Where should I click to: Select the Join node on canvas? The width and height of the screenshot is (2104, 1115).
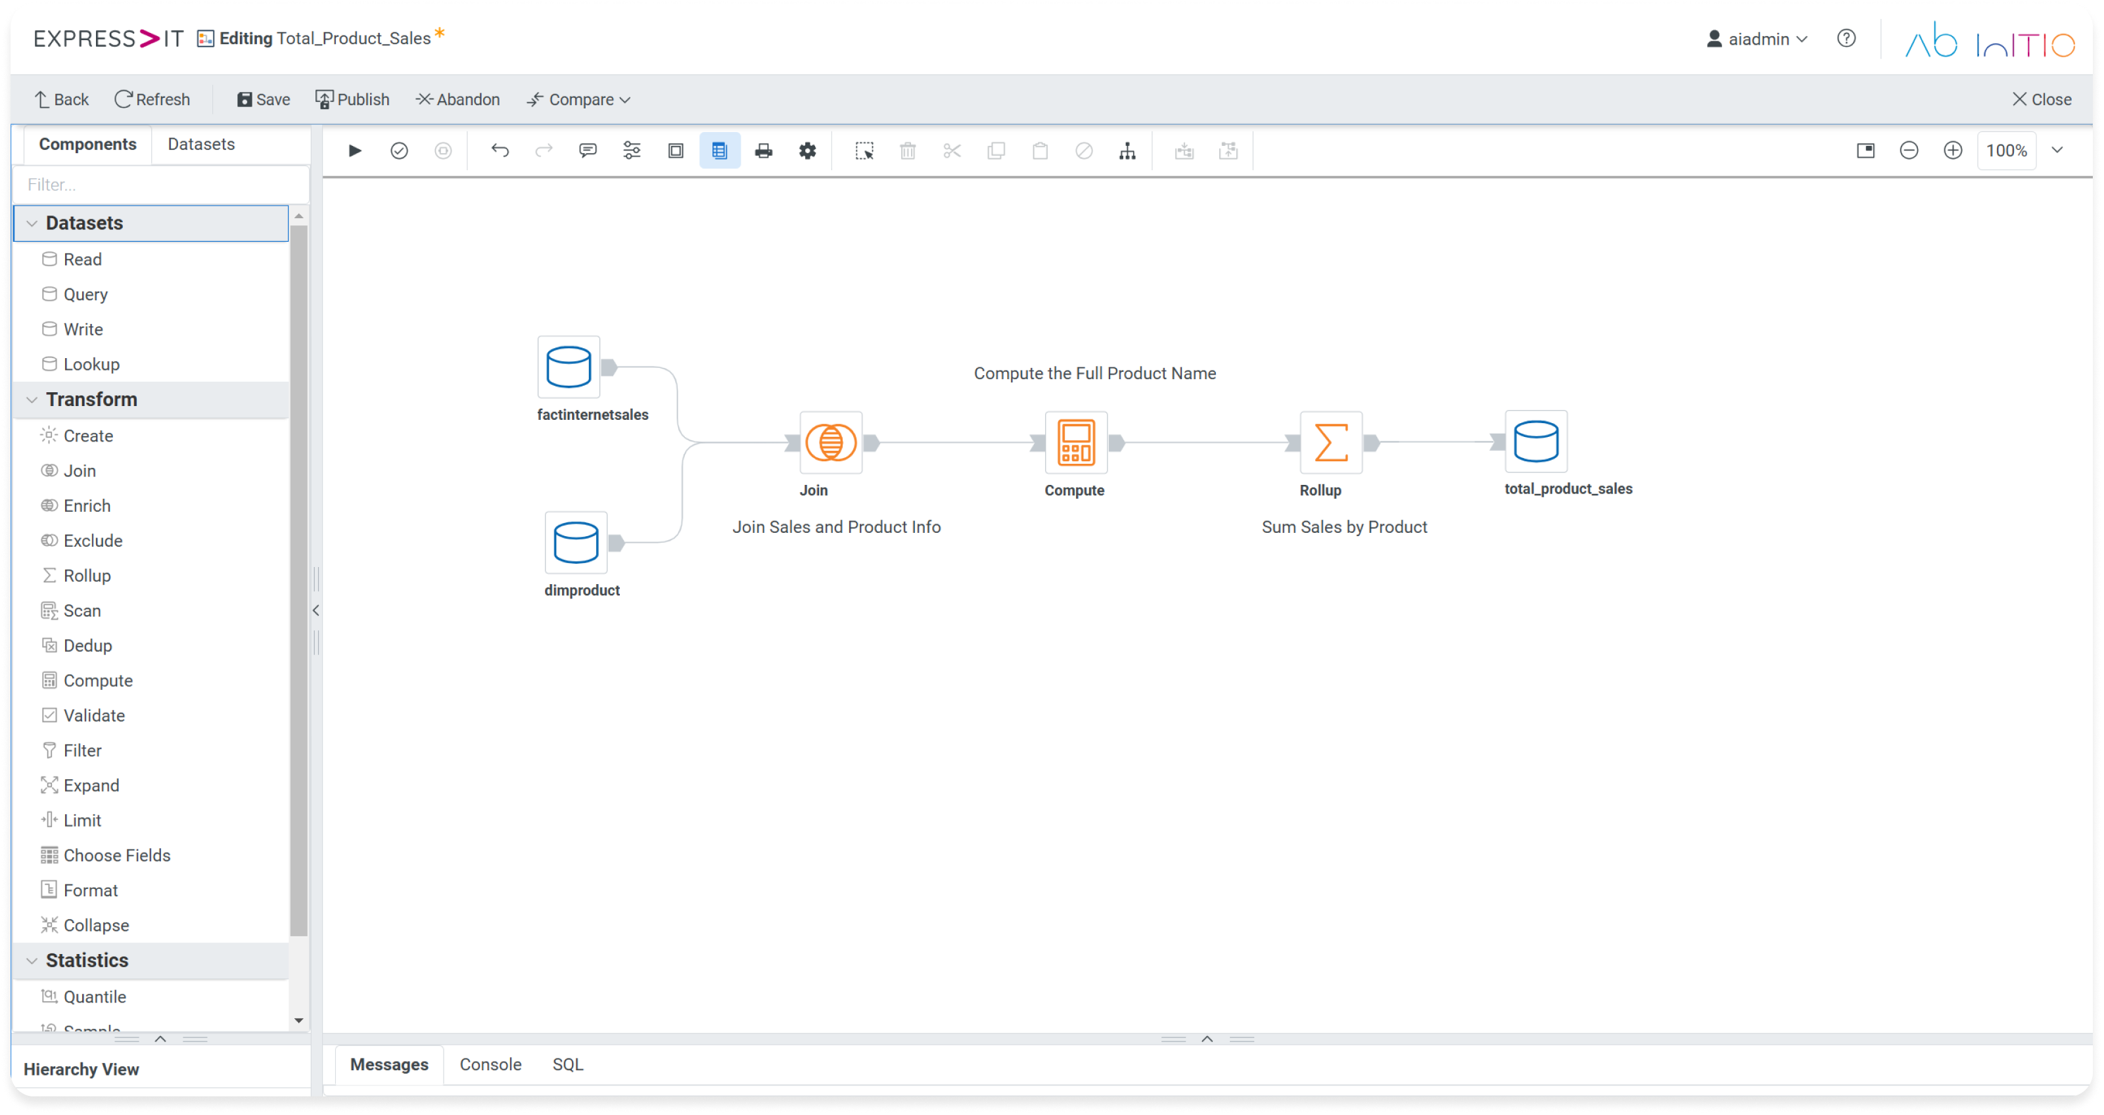(831, 442)
